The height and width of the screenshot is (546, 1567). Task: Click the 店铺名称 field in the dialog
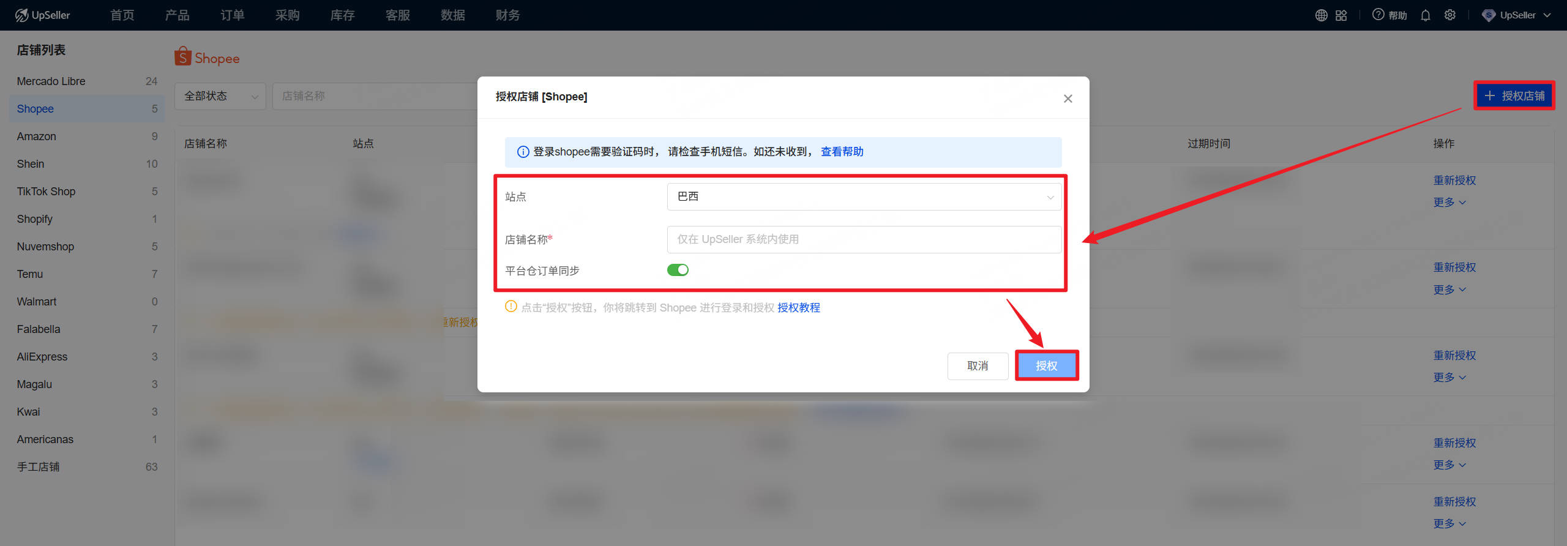pyautogui.click(x=864, y=239)
